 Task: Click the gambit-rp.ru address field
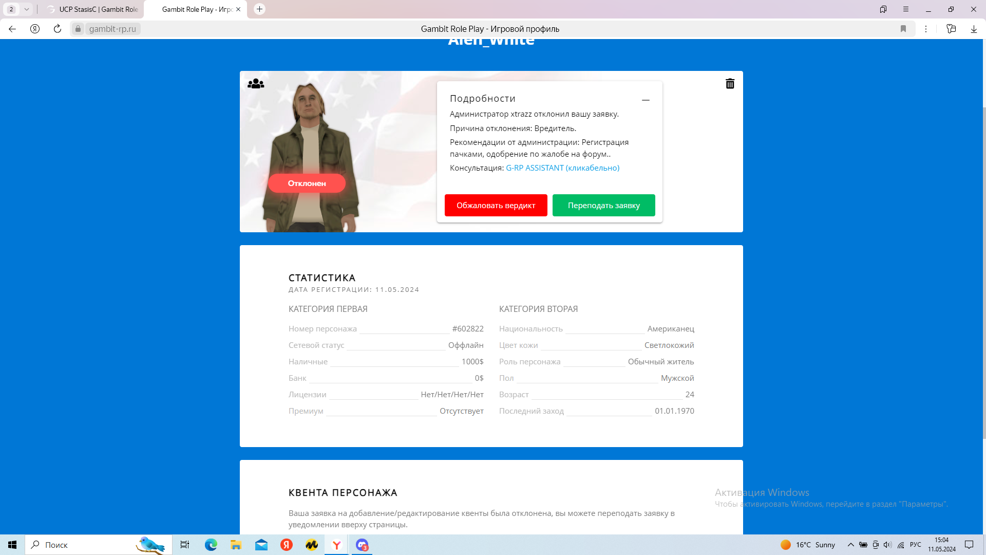coord(112,29)
